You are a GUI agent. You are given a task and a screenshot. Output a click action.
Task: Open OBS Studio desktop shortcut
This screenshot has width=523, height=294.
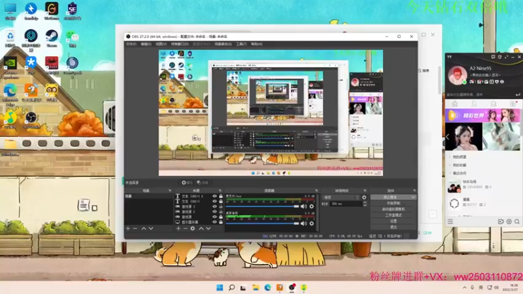tap(31, 120)
